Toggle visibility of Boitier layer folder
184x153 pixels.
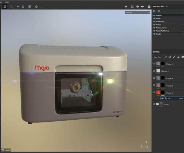point(154,104)
